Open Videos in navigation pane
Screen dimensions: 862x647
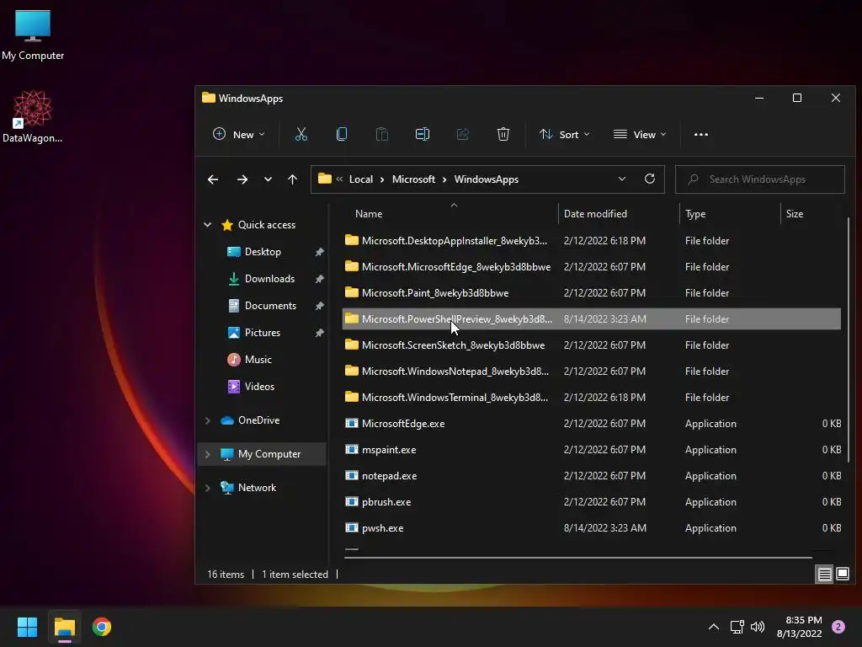[x=259, y=387]
